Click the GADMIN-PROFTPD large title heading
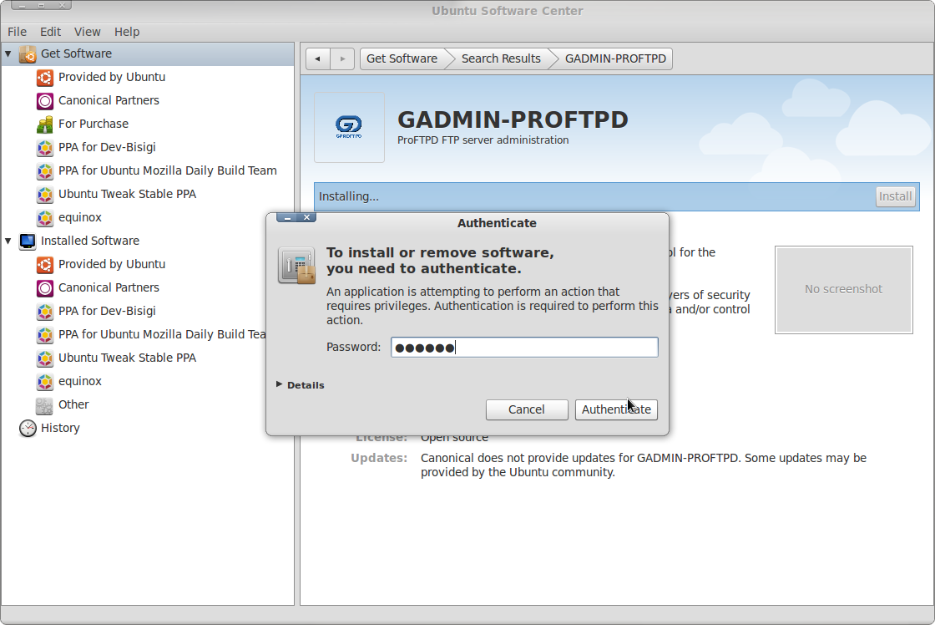This screenshot has width=935, height=625. (513, 119)
